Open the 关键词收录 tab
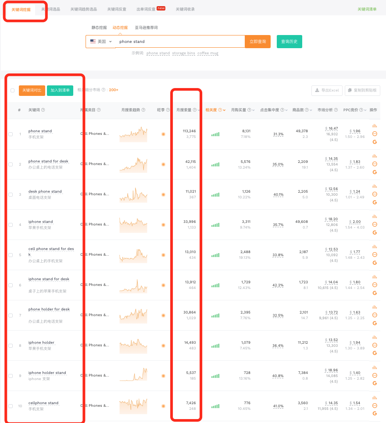Viewport: 386px width, 423px height. click(x=185, y=9)
